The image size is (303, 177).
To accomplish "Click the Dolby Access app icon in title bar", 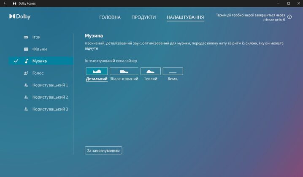I will click(14, 3).
